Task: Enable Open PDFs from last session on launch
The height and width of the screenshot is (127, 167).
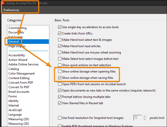Action: [x=60, y=84]
